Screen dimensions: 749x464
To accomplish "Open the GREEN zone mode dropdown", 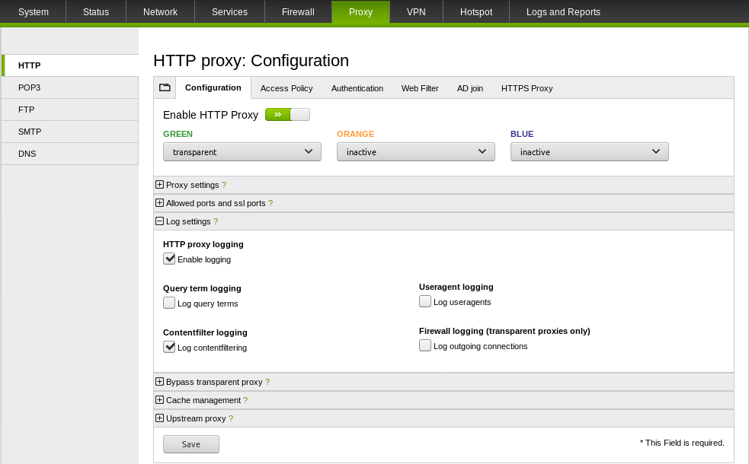I will (x=242, y=152).
